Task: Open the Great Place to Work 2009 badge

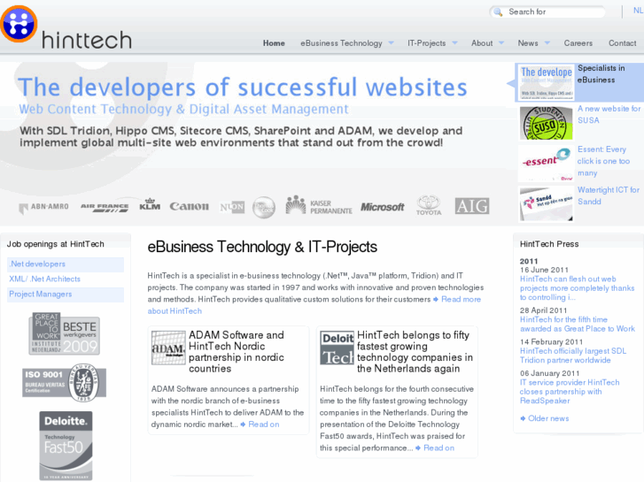Action: tap(65, 334)
